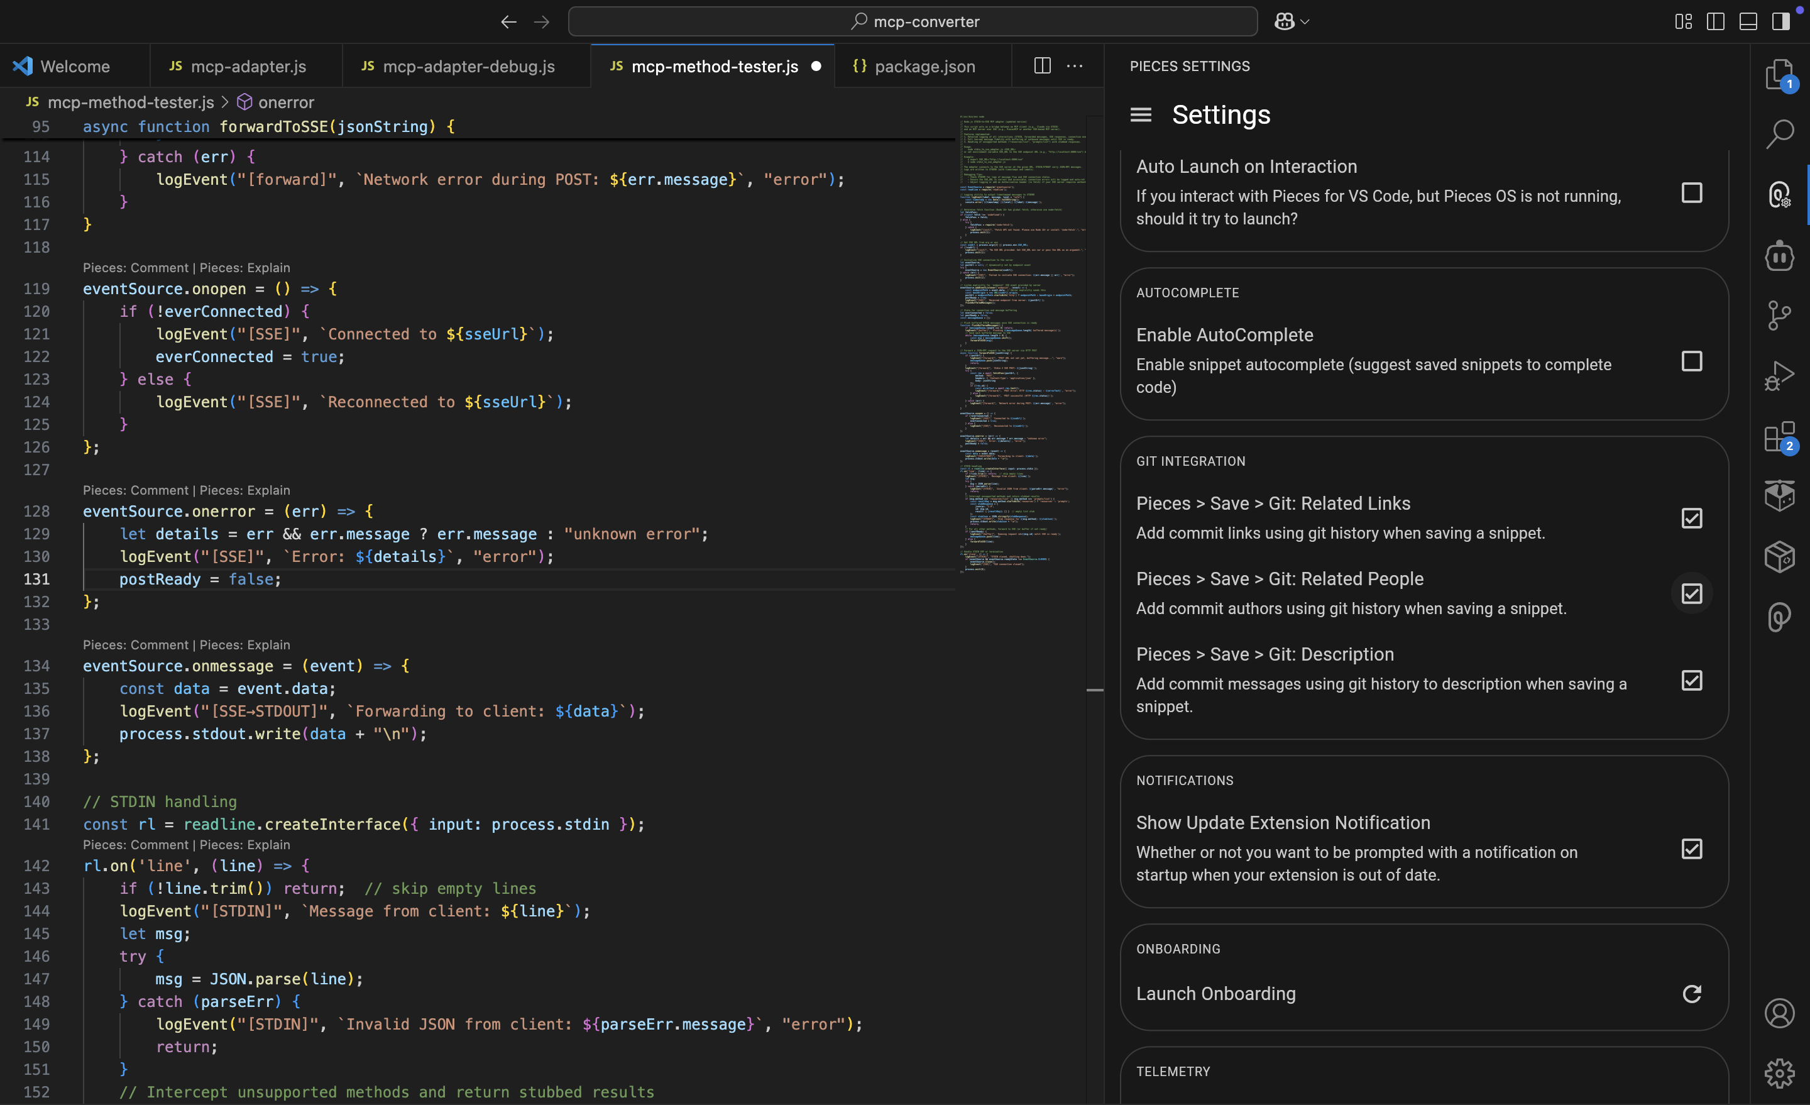Viewport: 1810px width, 1105px height.
Task: Click the TELEMETRY section heading
Action: [x=1173, y=1072]
